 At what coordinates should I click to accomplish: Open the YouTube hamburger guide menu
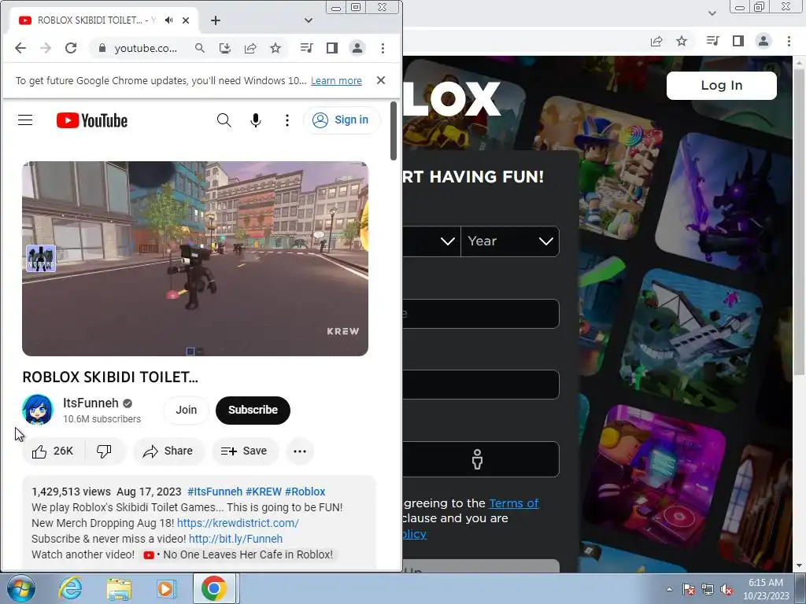25,120
